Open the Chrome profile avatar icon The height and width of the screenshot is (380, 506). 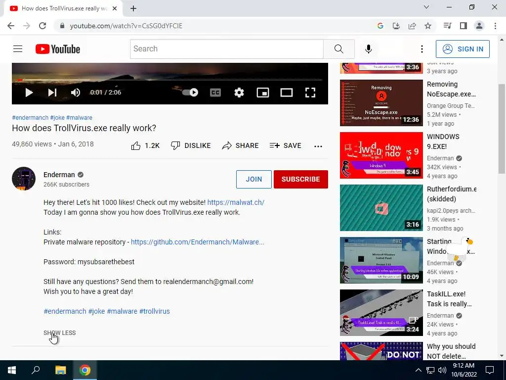479,26
